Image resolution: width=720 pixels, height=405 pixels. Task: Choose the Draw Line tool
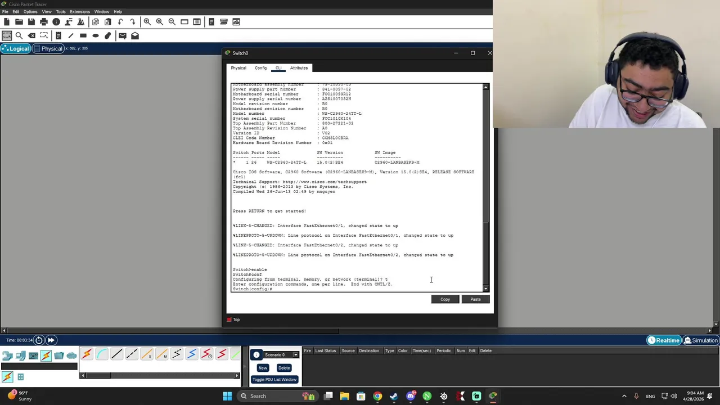click(x=70, y=35)
